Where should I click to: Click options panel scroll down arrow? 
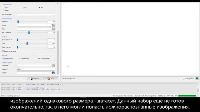(58, 75)
